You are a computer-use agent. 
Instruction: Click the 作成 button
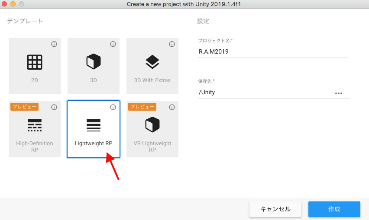tap(334, 209)
